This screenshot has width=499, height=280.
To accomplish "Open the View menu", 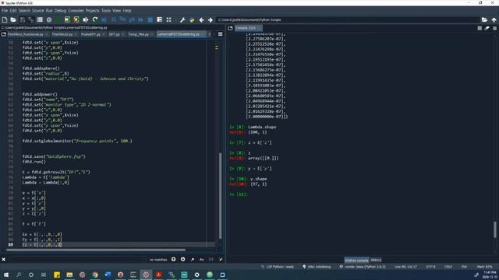I will pos(116,10).
